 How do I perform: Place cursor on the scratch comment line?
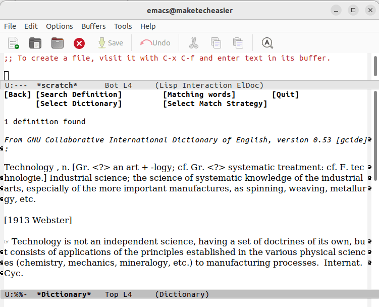click(x=167, y=58)
